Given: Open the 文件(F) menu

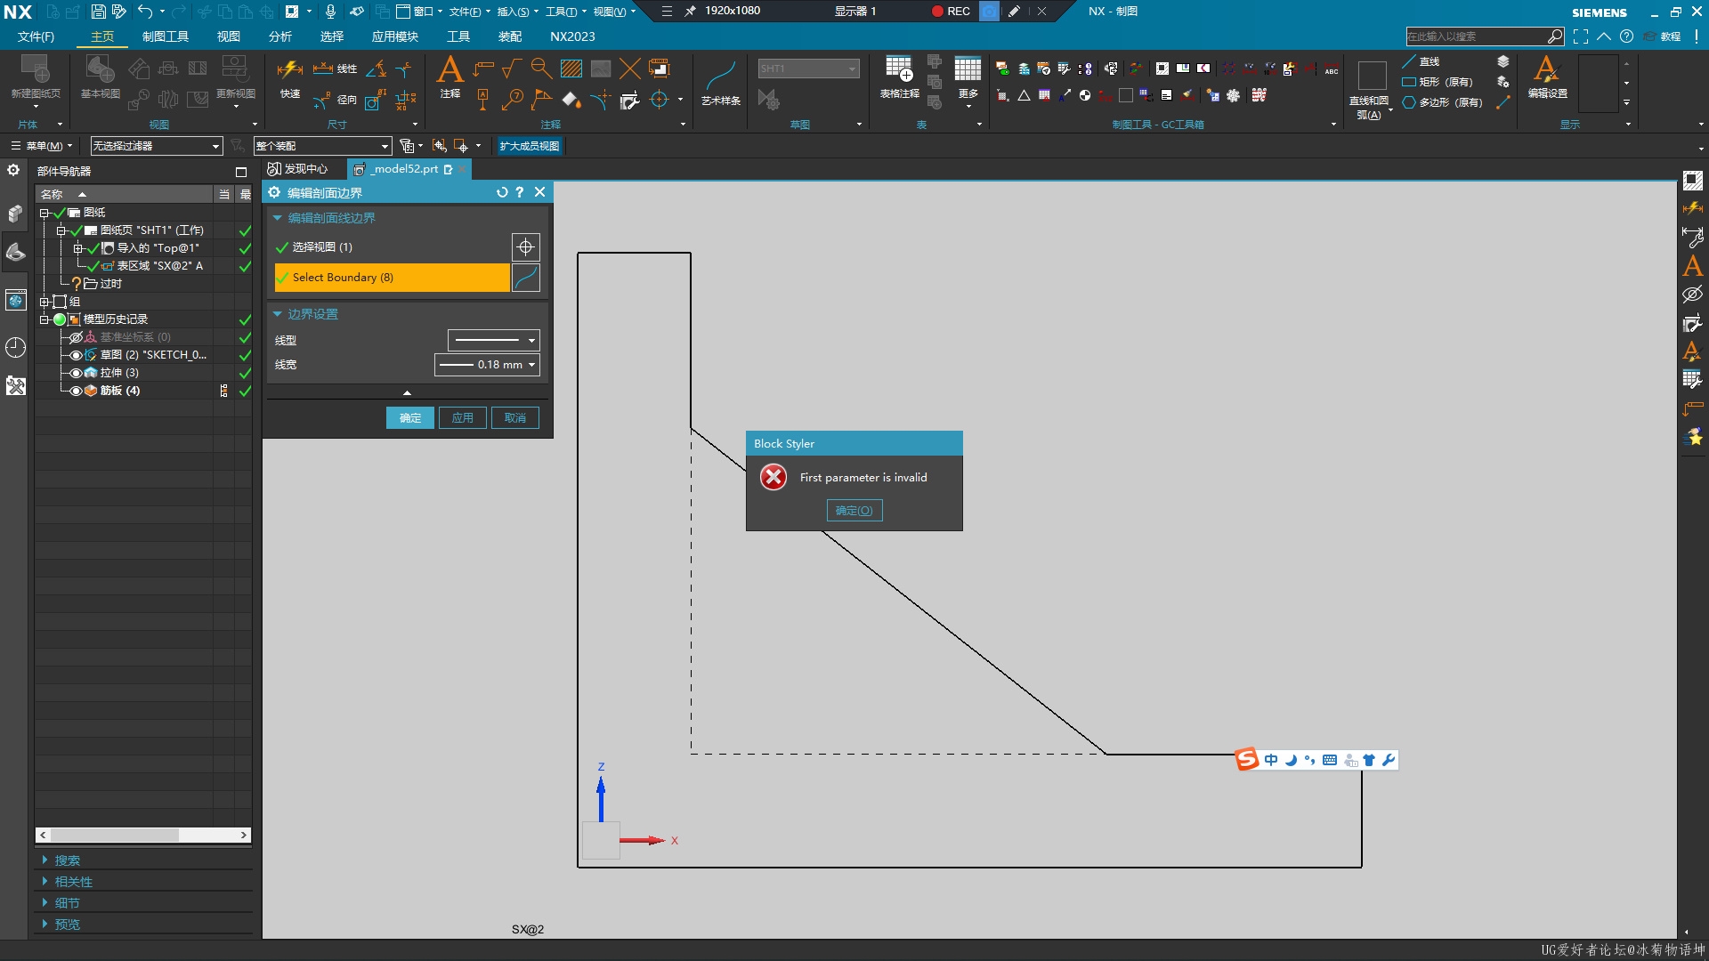Looking at the screenshot, I should (36, 36).
